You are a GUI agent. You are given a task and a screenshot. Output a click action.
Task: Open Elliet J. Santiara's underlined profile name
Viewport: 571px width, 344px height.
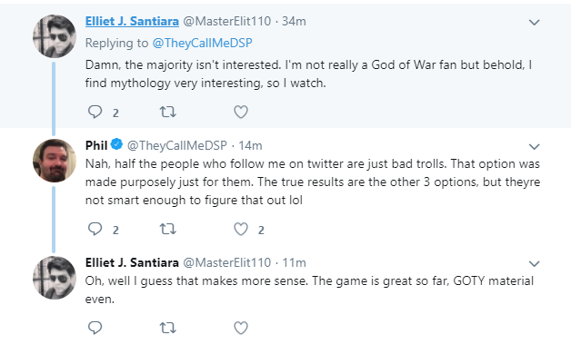pyautogui.click(x=132, y=22)
